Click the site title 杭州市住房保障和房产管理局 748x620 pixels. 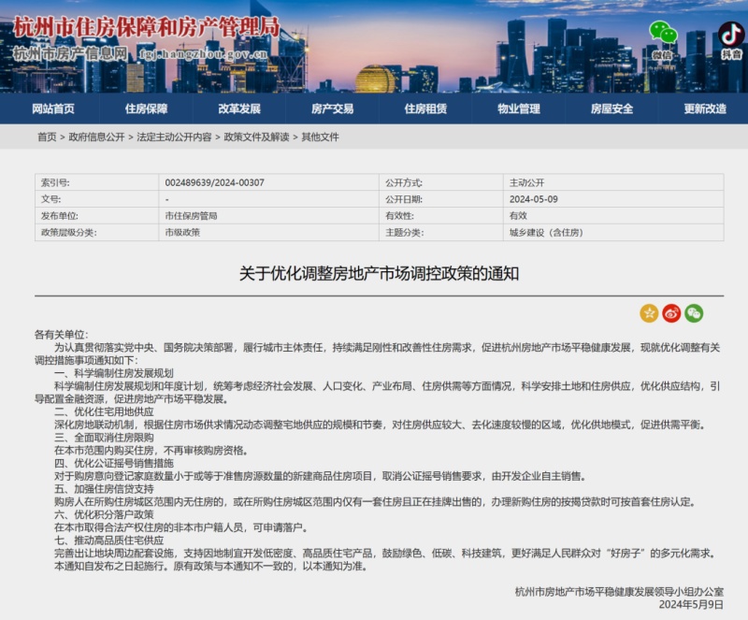click(147, 27)
